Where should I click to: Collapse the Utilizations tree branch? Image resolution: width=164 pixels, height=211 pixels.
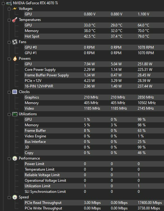coord(9,114)
